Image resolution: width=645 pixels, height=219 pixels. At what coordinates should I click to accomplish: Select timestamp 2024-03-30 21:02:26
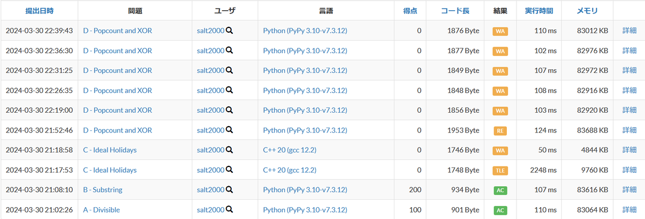pyautogui.click(x=39, y=209)
